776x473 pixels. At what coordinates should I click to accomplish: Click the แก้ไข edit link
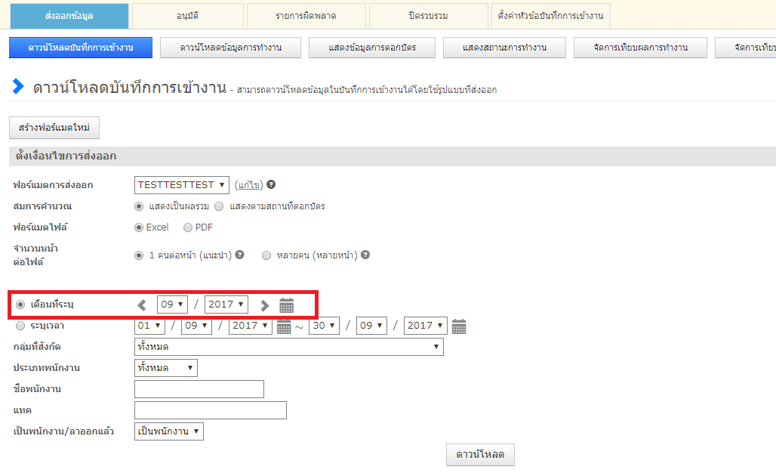248,185
